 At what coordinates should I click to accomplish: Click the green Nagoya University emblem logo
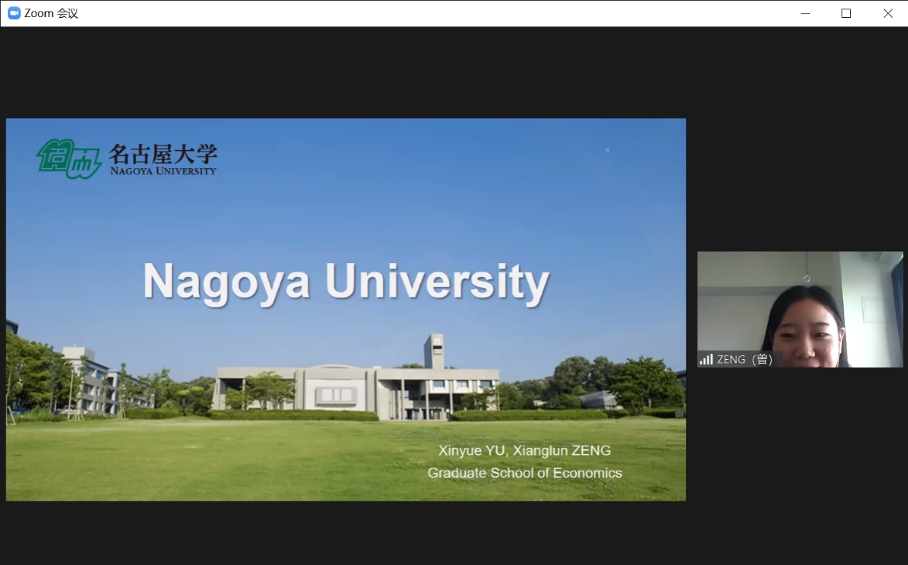coord(69,159)
